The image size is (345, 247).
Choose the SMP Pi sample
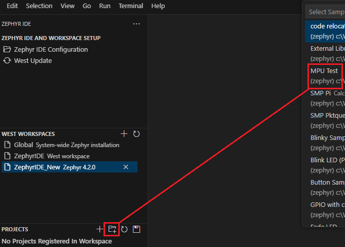pos(325,98)
